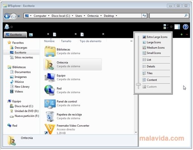Select Large Icons view
This screenshot has height=150, width=193.
(152, 42)
